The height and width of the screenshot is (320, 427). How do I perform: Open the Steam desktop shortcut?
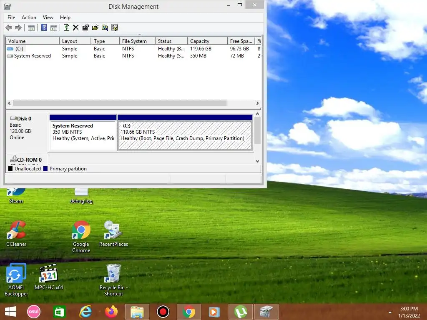click(x=16, y=196)
